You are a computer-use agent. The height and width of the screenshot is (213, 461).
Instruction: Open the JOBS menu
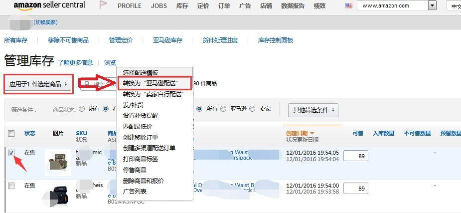pyautogui.click(x=159, y=5)
